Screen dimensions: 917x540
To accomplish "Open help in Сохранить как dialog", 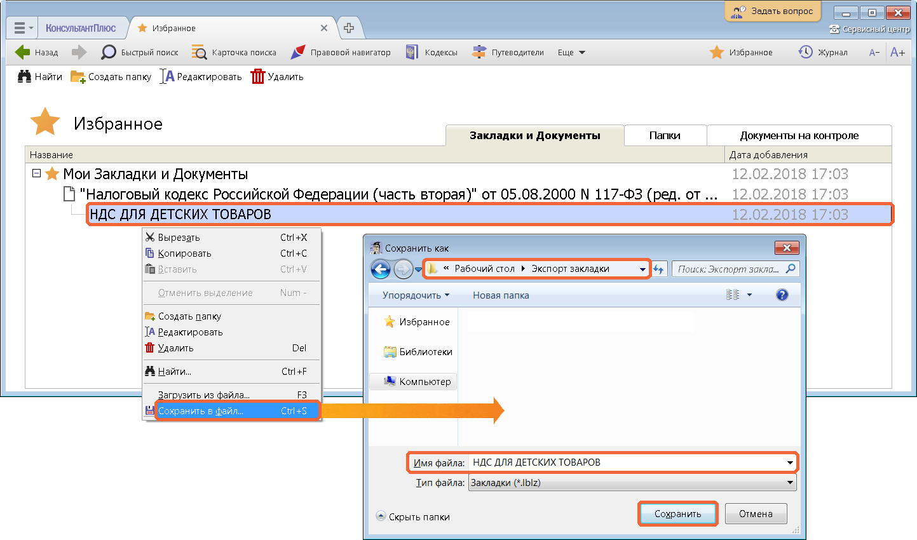I will pyautogui.click(x=782, y=295).
